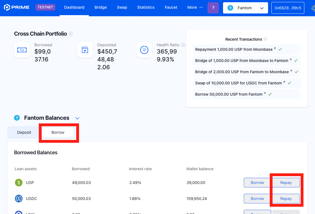Open the Fantom network dropdown
The width and height of the screenshot is (315, 214).
click(246, 8)
